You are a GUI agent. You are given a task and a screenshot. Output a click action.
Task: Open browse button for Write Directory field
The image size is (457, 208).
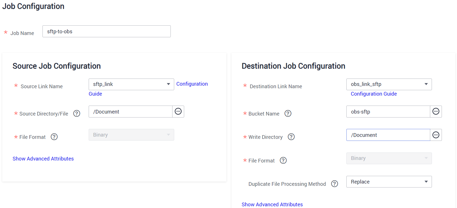(436, 135)
